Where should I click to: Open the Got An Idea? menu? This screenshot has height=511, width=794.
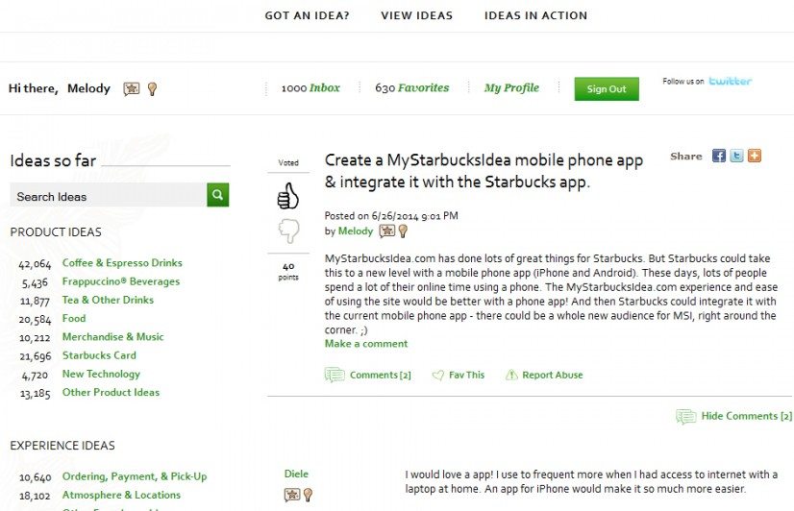307,15
